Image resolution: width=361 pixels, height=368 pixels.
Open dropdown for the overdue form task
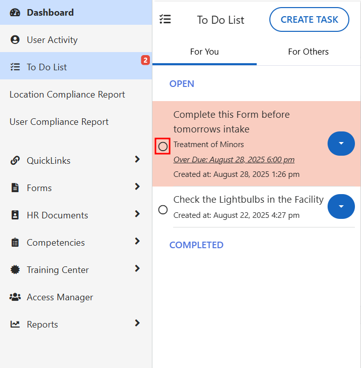pos(341,144)
